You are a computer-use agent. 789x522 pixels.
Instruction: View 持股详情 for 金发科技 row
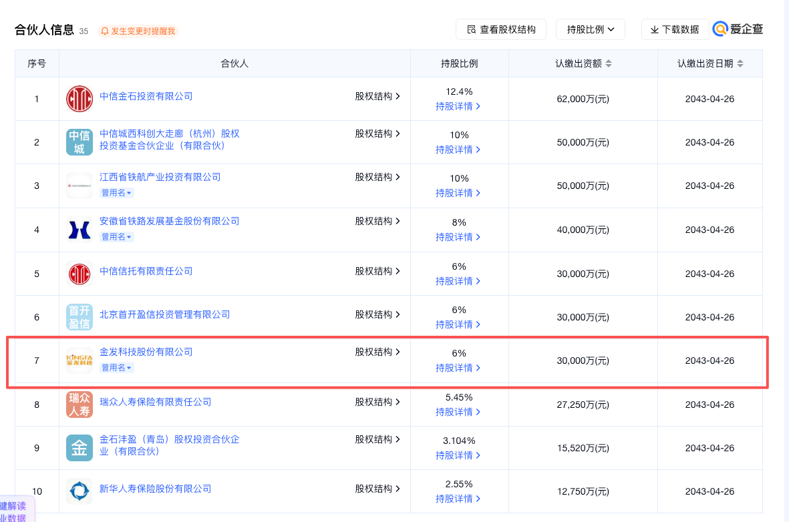(x=458, y=368)
